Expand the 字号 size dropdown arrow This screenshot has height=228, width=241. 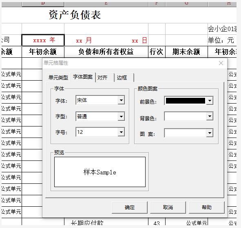121,132
